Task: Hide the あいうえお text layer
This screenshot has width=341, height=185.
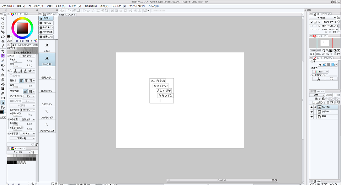Action: click(x=311, y=107)
